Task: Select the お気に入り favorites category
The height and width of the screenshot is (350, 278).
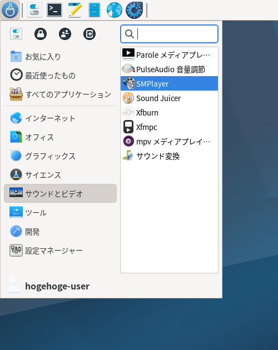Action: tap(61, 57)
